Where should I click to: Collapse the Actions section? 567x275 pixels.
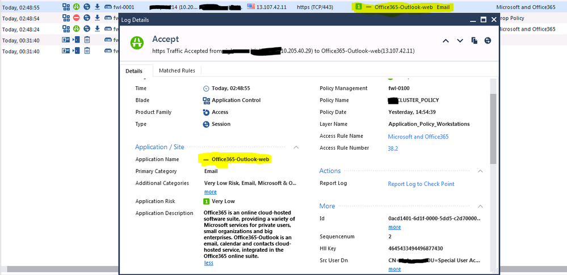pyautogui.click(x=480, y=171)
